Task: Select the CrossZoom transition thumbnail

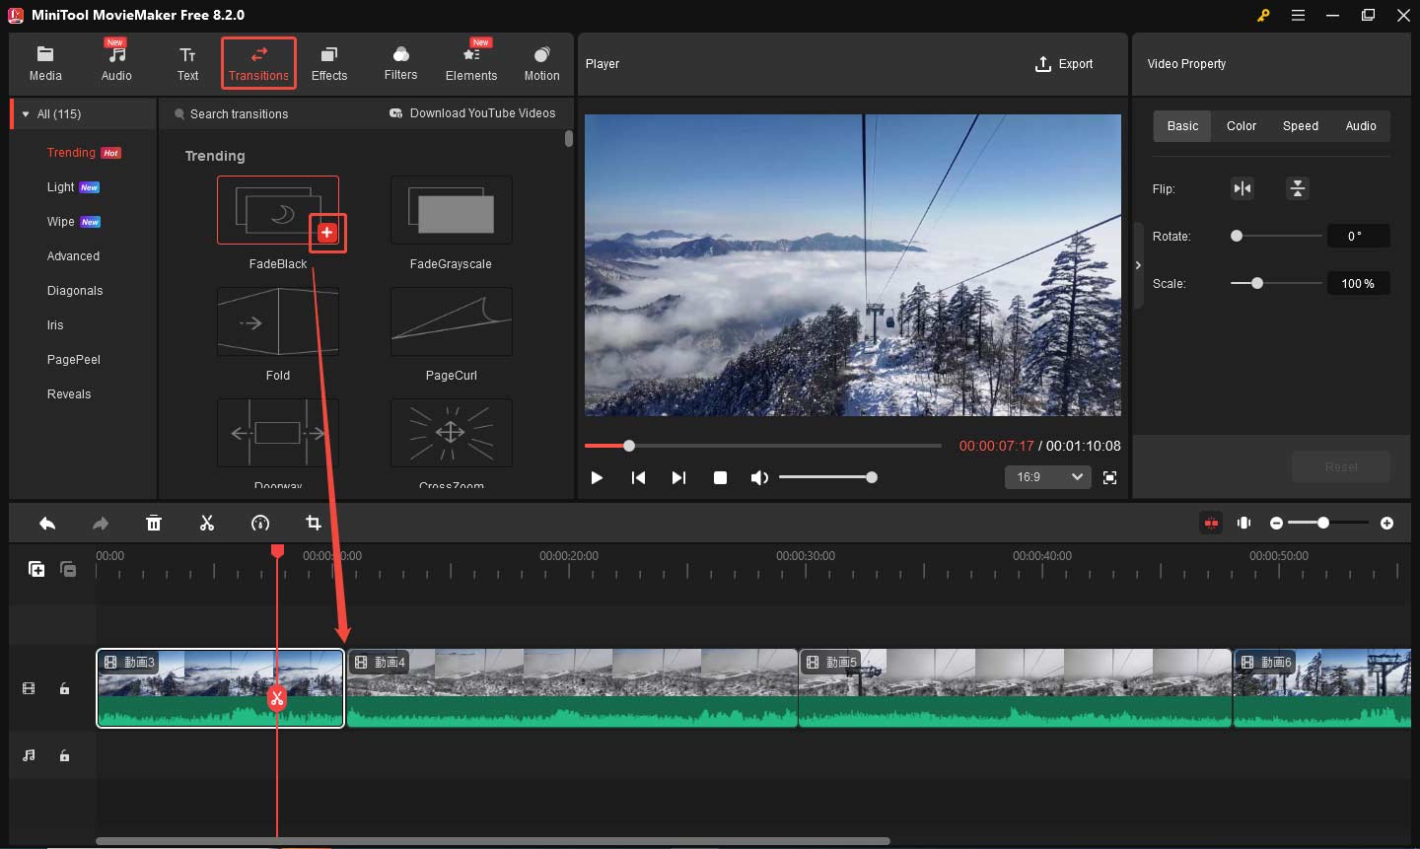Action: 452,433
